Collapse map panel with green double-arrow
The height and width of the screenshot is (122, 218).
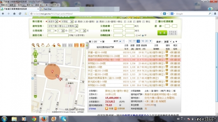[x=87, y=45]
